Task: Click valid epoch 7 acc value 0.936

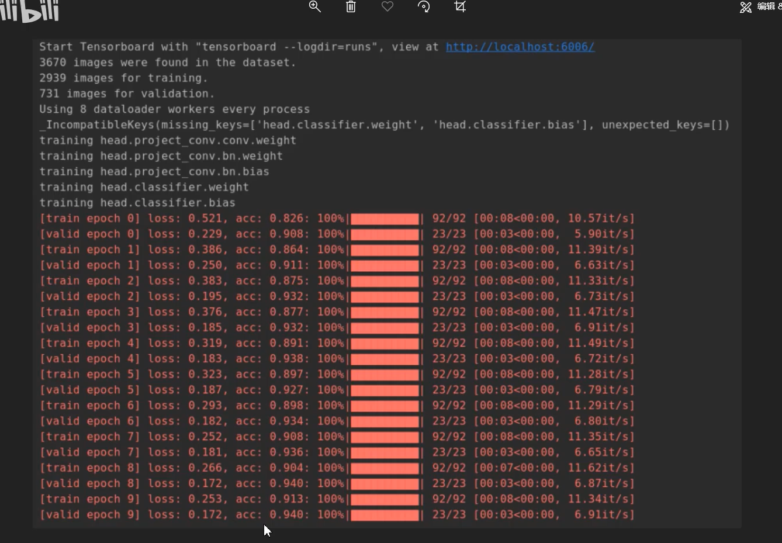Action: pyautogui.click(x=286, y=452)
